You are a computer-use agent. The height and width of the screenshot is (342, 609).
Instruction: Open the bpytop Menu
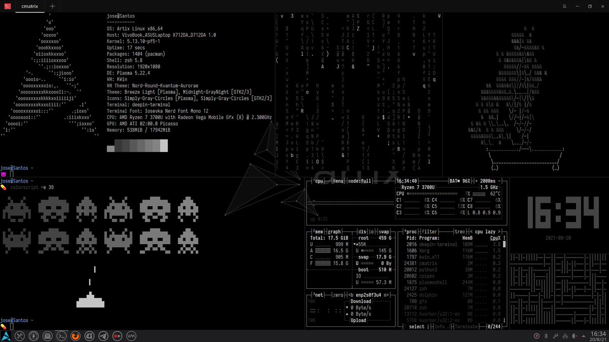click(339, 181)
